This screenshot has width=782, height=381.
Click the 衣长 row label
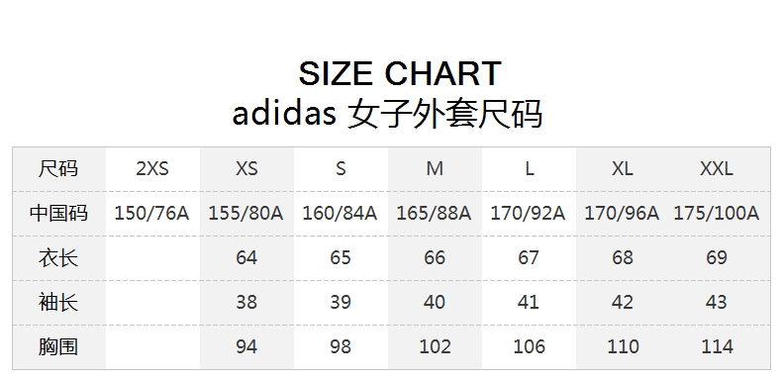[58, 258]
